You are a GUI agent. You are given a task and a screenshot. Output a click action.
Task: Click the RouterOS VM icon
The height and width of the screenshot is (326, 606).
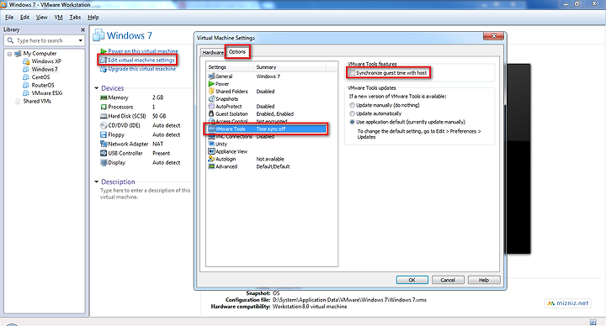[26, 85]
